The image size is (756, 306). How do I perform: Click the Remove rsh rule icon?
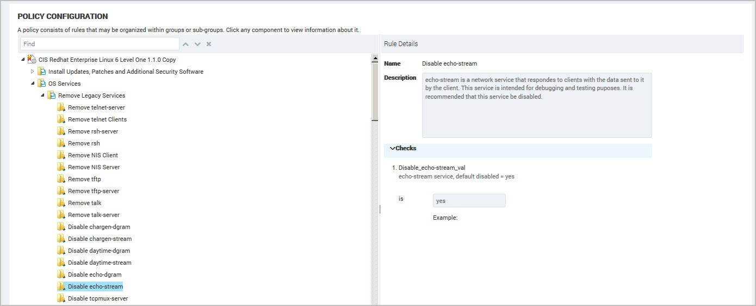pos(61,143)
